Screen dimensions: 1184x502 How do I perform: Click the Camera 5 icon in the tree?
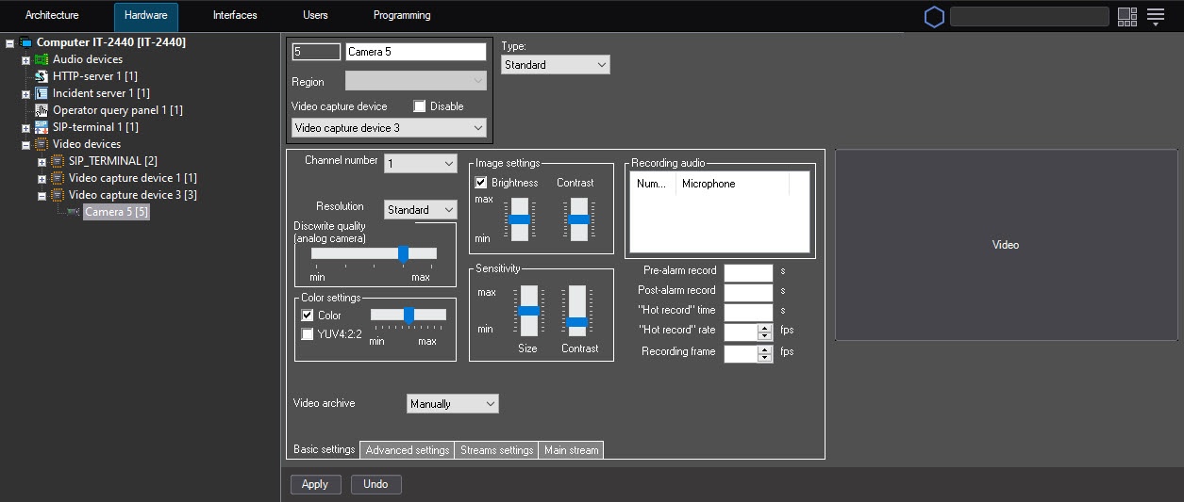coord(74,212)
